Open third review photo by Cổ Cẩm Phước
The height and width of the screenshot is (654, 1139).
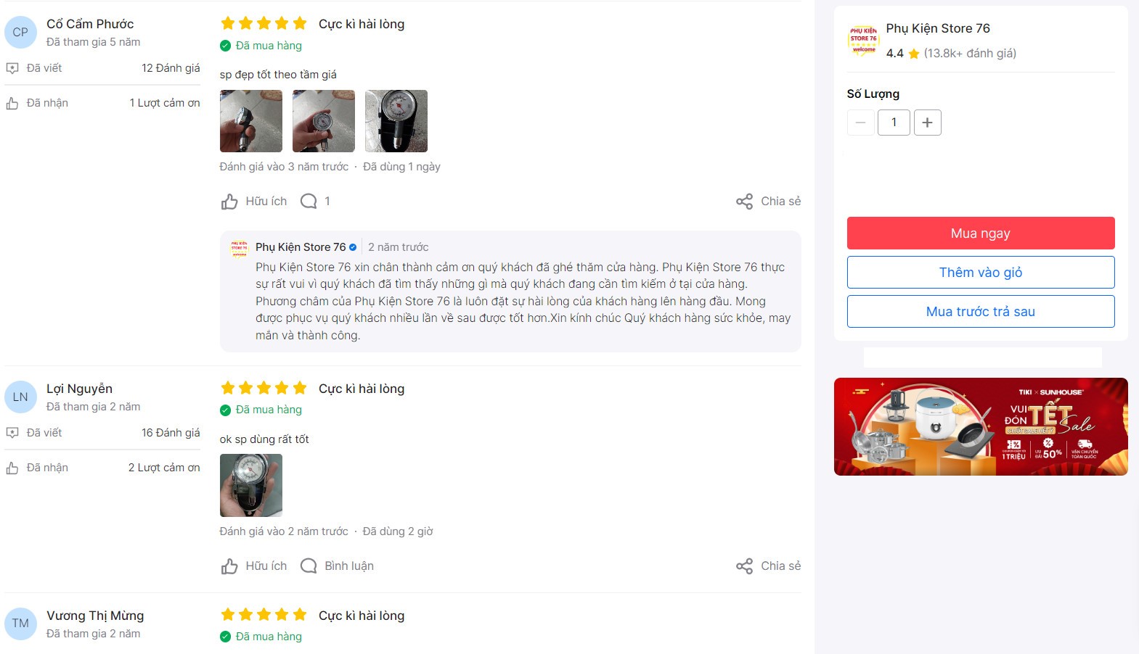(396, 121)
